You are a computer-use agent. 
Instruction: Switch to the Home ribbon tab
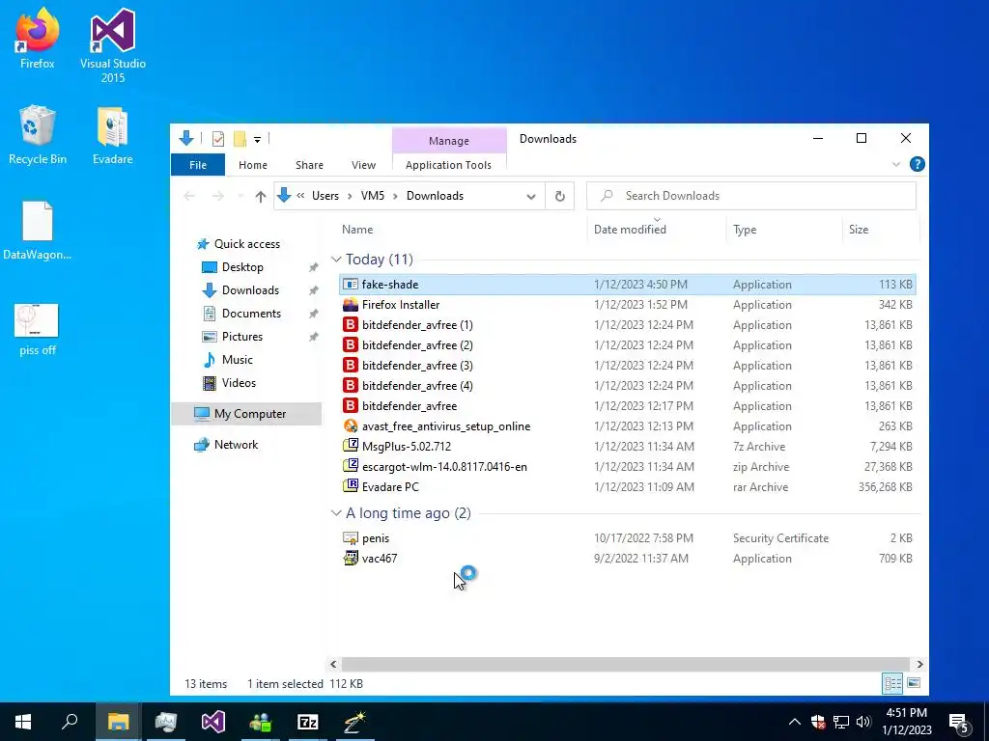tap(253, 165)
